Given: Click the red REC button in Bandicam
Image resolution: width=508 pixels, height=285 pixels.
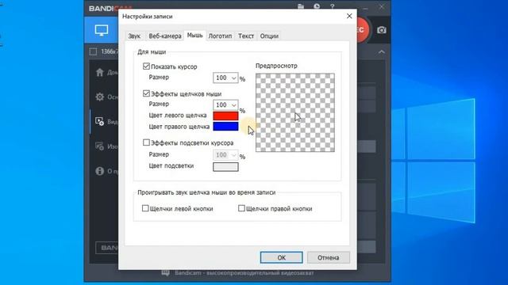Looking at the screenshot, I should click(363, 30).
